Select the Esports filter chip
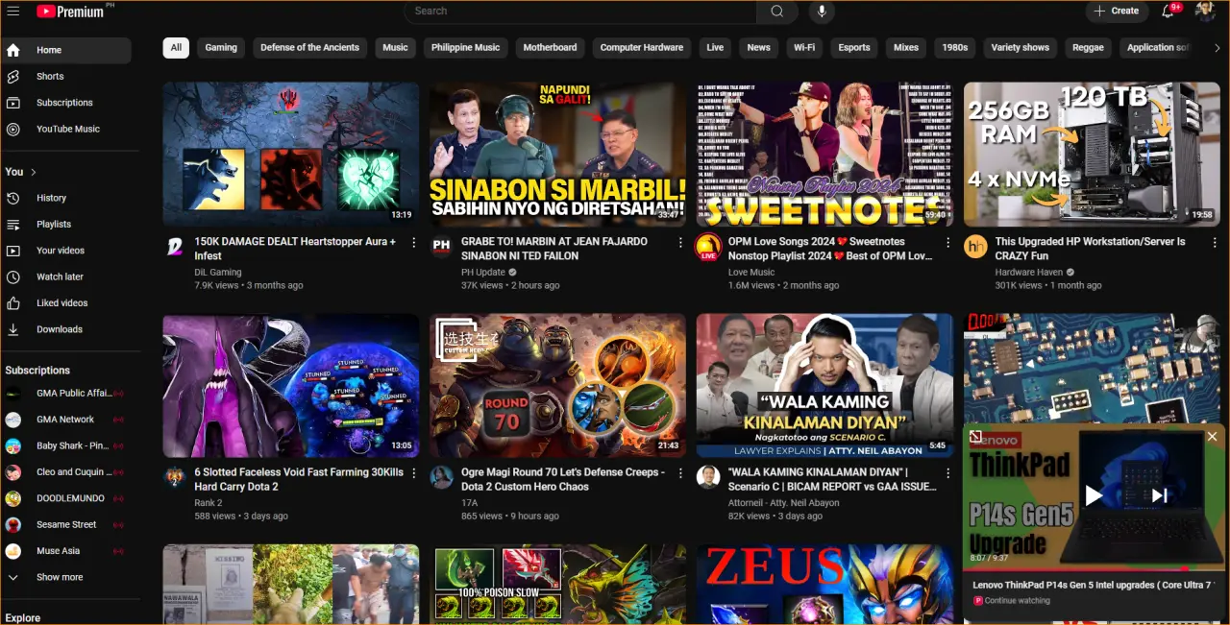The width and height of the screenshot is (1230, 625). tap(854, 48)
